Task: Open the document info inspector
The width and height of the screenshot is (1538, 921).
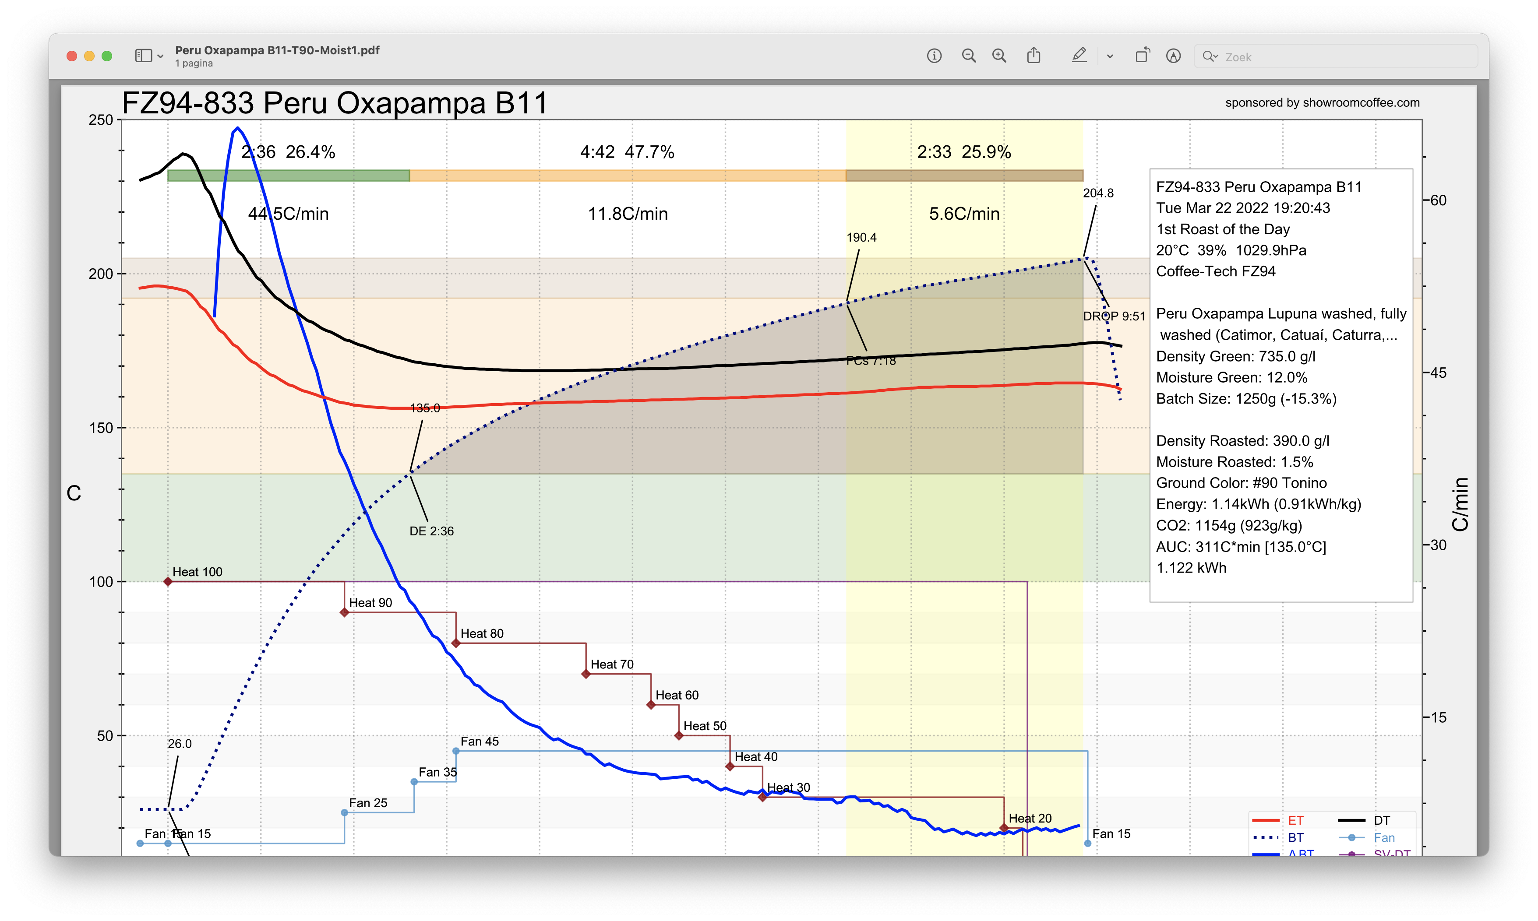Action: point(934,56)
